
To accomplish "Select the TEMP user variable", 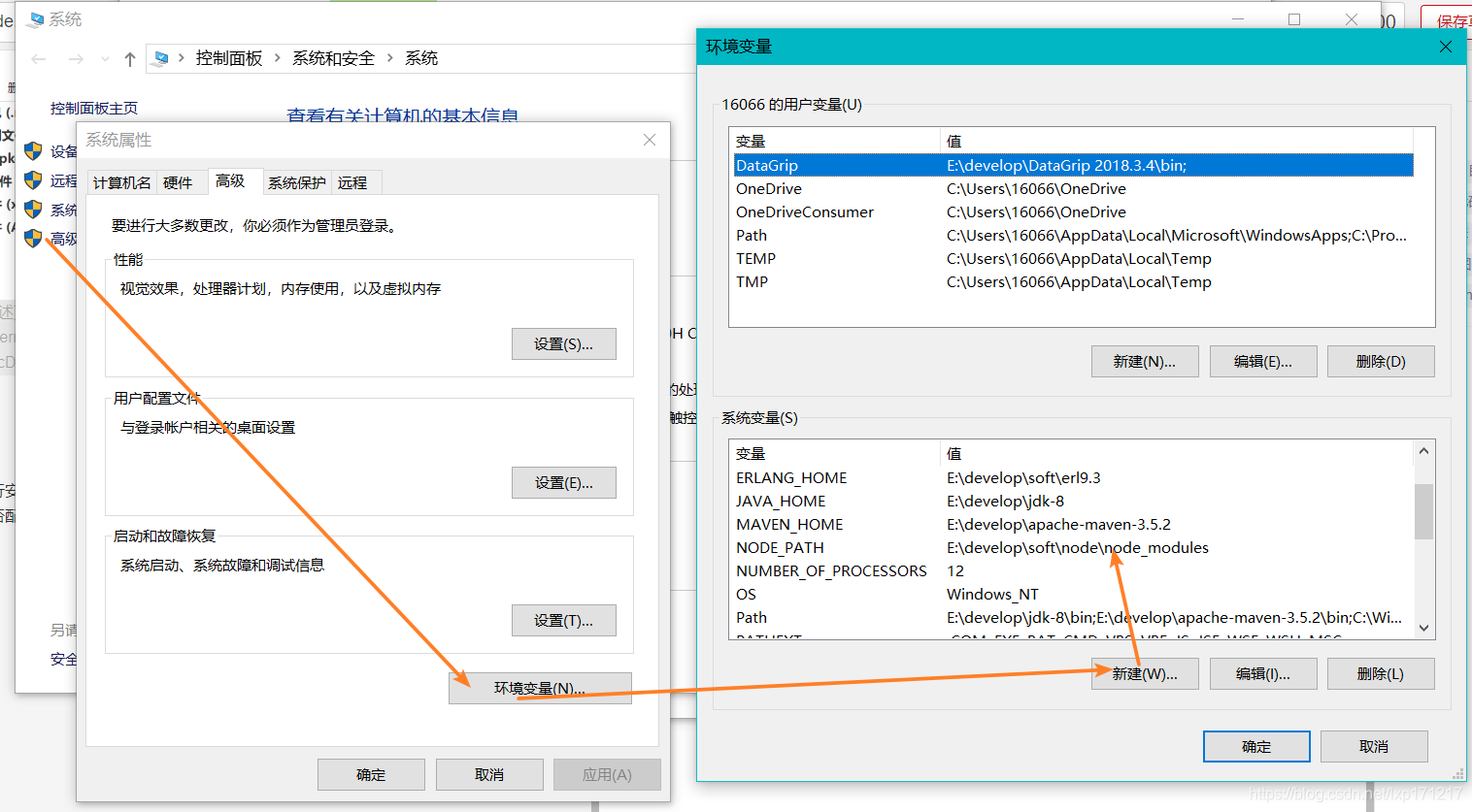I will click(x=1073, y=259).
